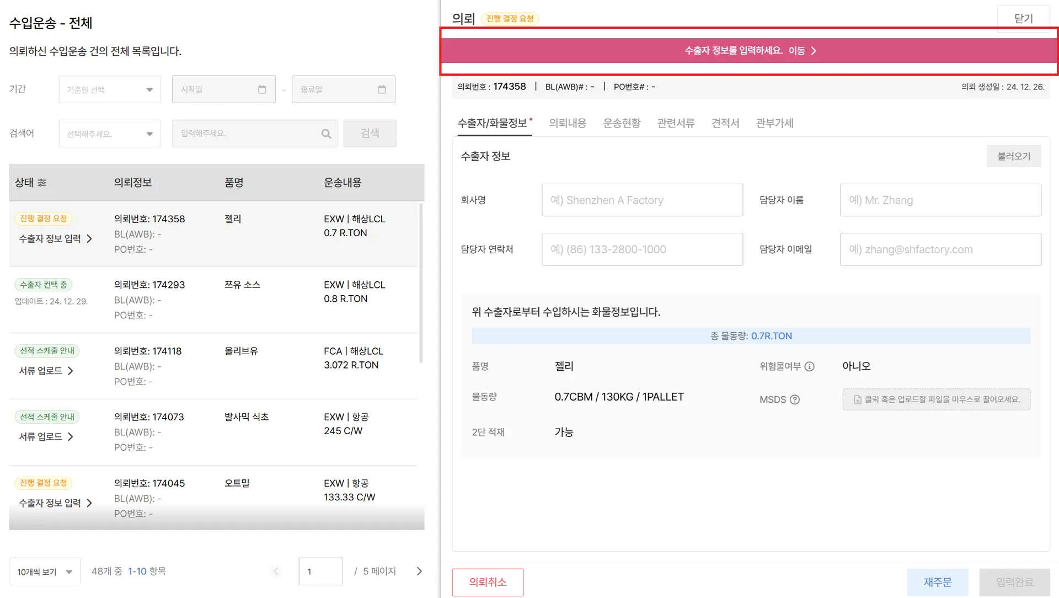Switch to the 관부가세 tab
The image size is (1059, 598).
pos(774,123)
